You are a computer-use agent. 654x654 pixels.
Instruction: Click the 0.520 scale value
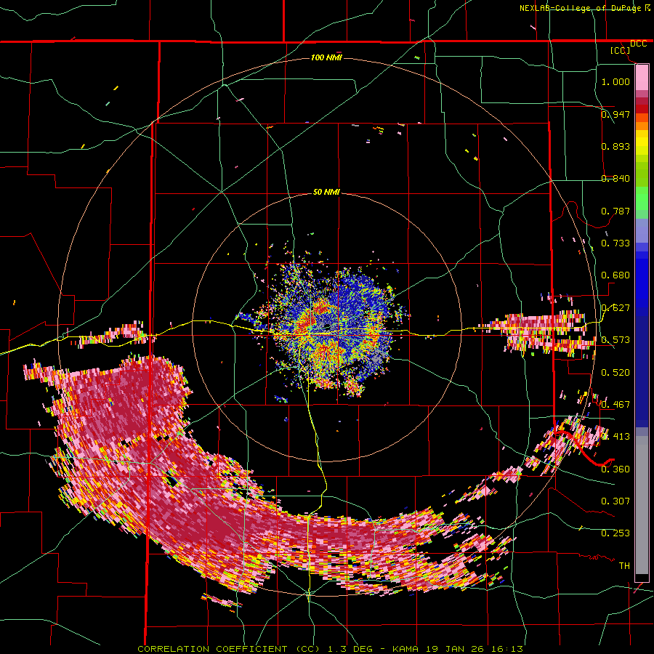click(615, 372)
